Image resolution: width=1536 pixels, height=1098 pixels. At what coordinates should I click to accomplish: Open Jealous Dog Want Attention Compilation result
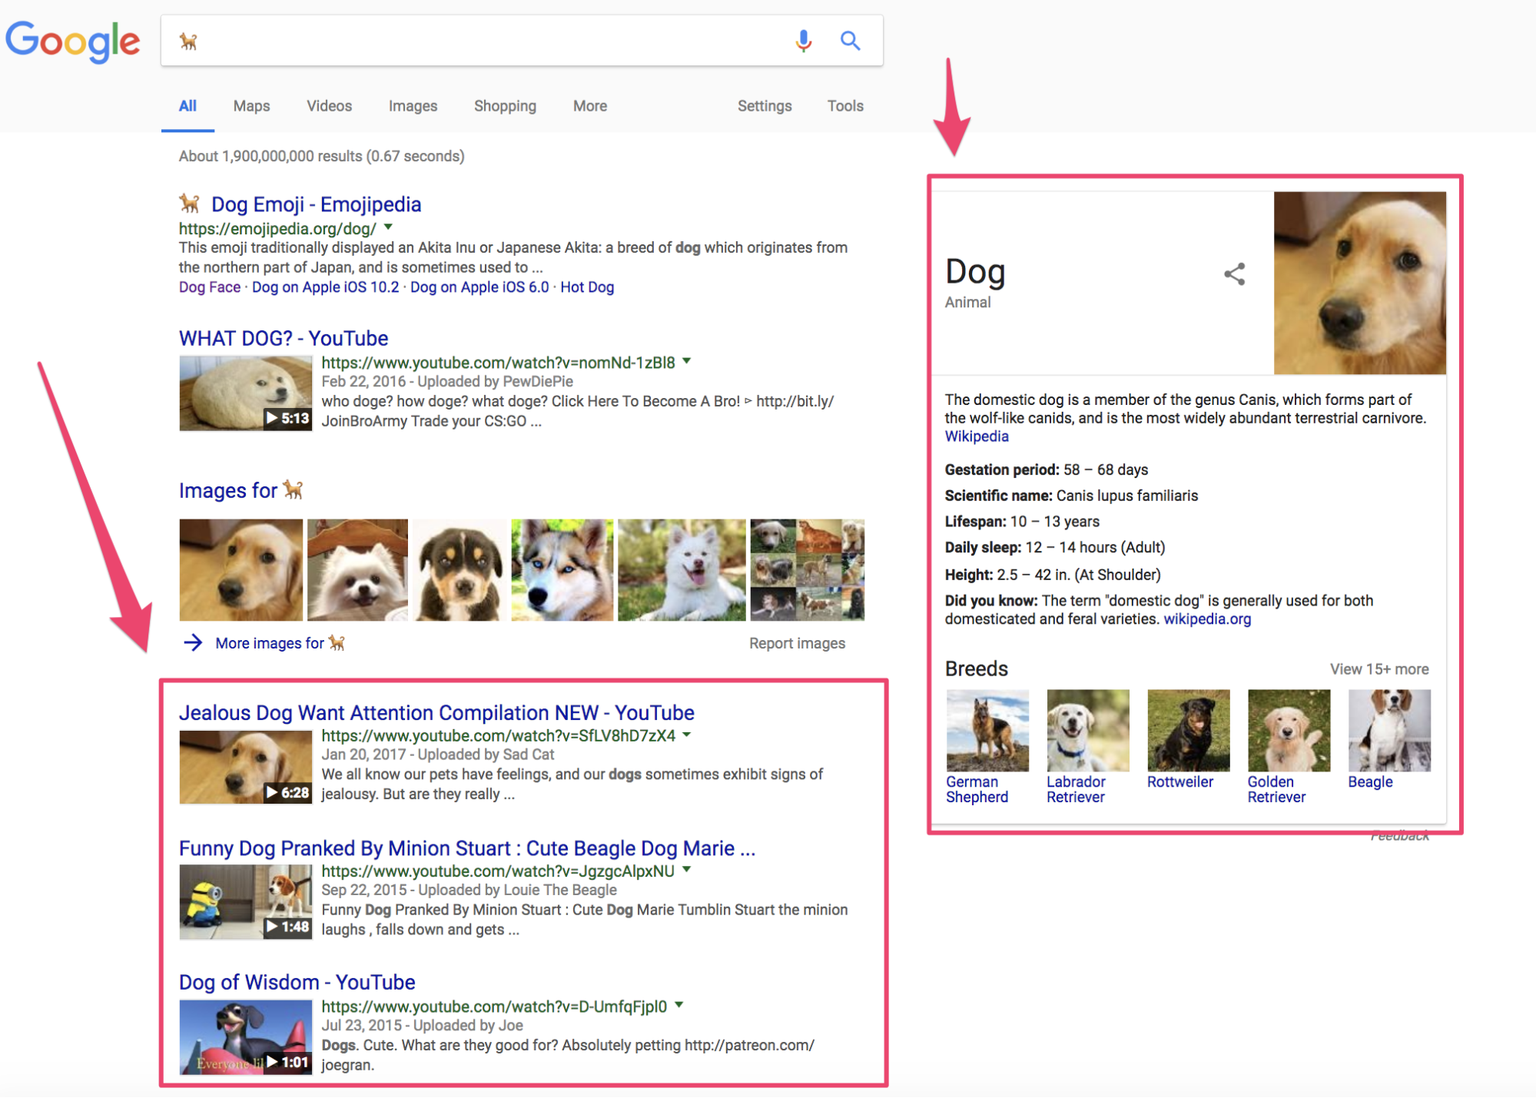tap(436, 713)
